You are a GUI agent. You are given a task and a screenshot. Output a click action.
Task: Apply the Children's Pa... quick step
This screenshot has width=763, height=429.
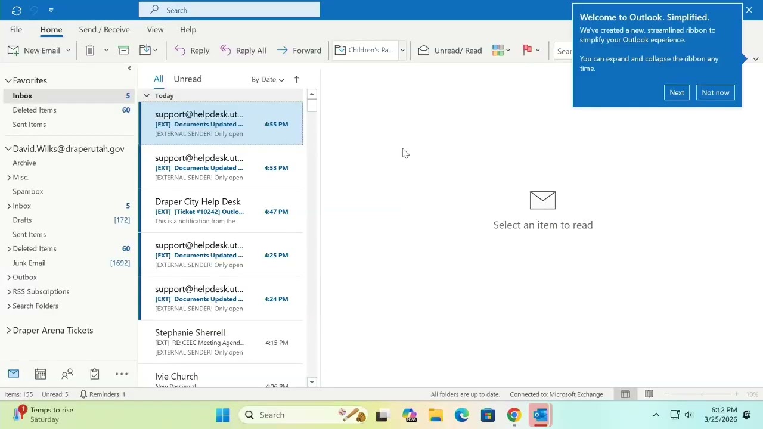(365, 50)
